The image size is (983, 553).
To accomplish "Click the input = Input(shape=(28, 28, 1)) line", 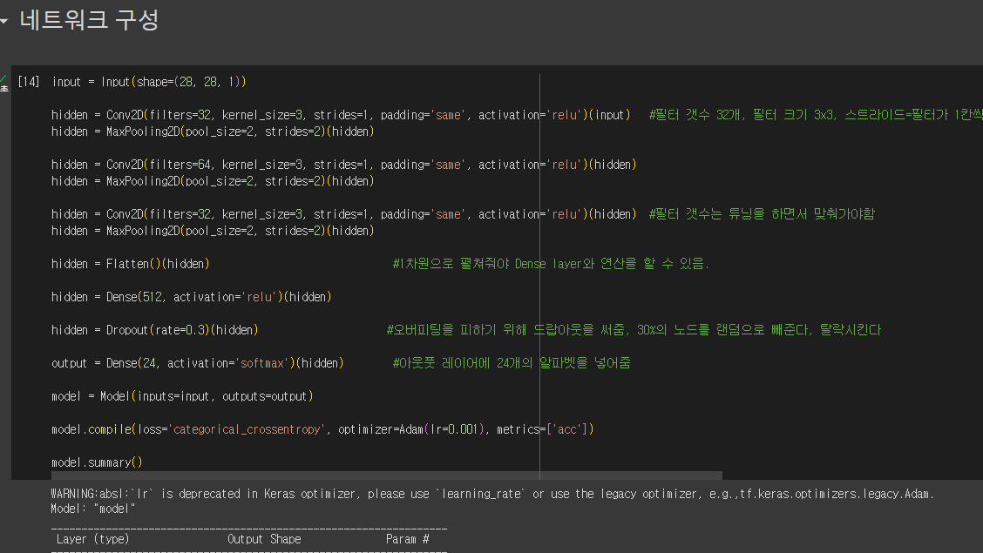I will click(148, 82).
